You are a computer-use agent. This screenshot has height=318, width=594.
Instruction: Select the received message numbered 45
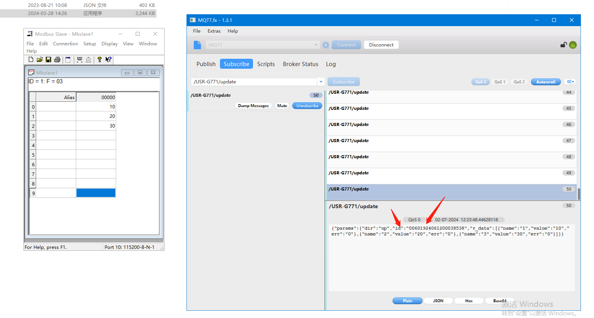[451, 111]
